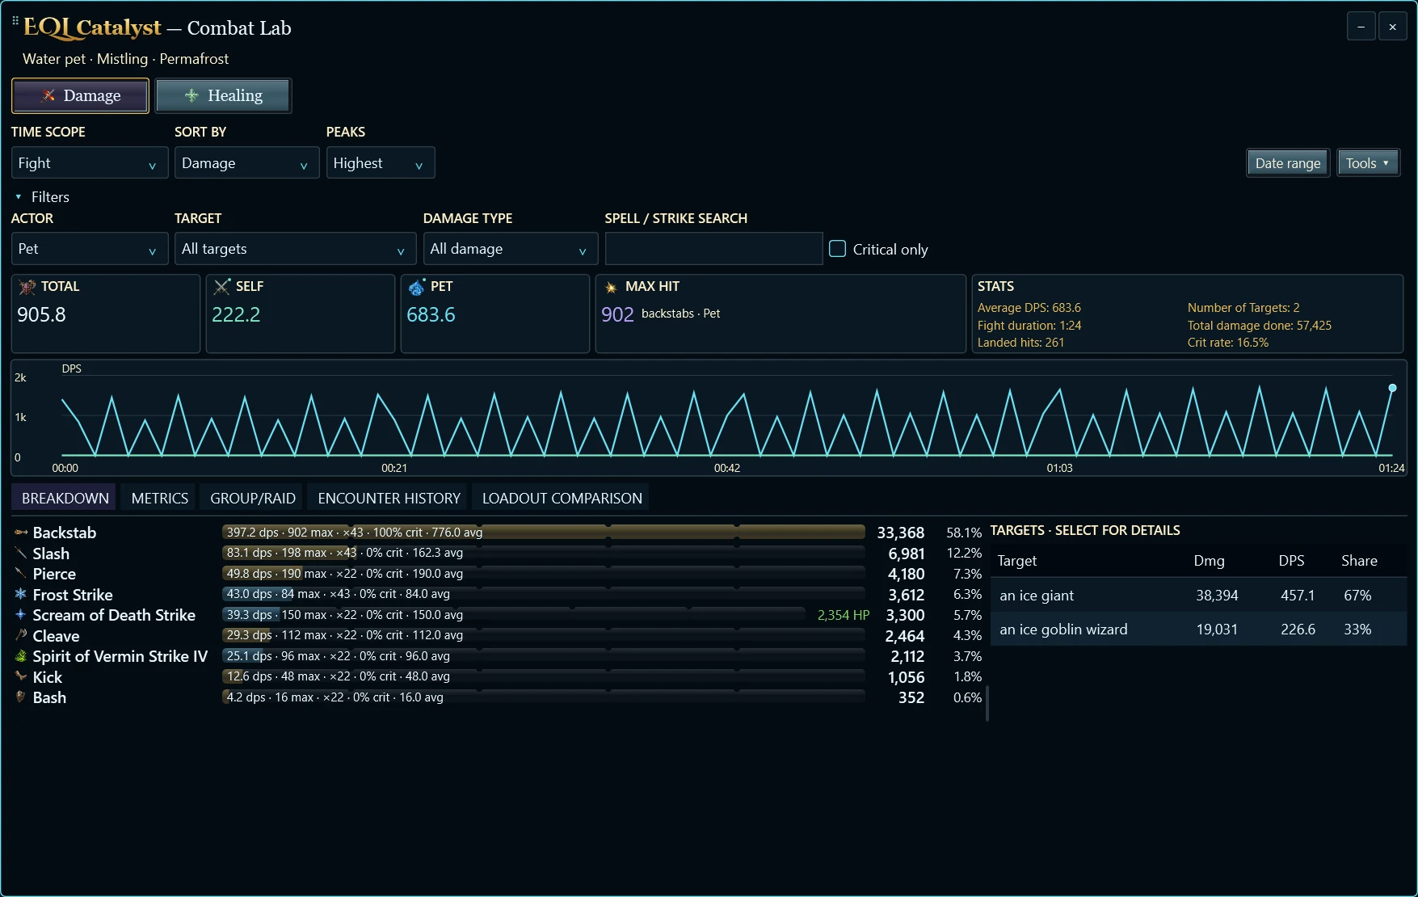The height and width of the screenshot is (897, 1418).
Task: Open the All targets dropdown
Action: (295, 249)
